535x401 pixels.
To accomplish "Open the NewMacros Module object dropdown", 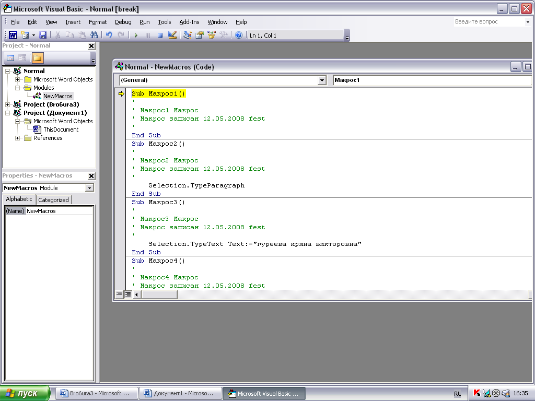I will pyautogui.click(x=89, y=188).
